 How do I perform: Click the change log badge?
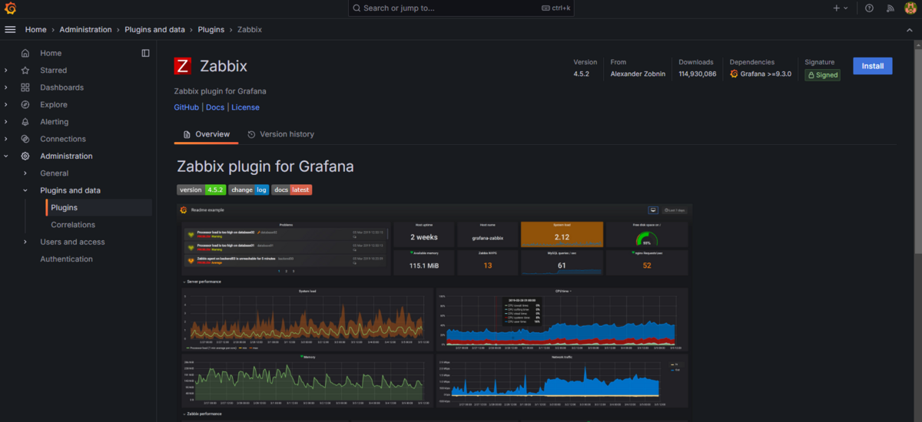point(249,190)
